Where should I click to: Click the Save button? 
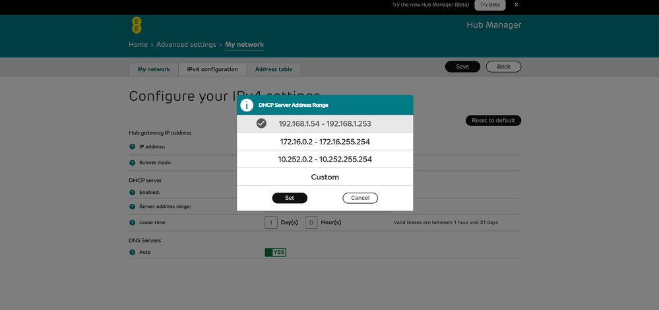tap(462, 67)
